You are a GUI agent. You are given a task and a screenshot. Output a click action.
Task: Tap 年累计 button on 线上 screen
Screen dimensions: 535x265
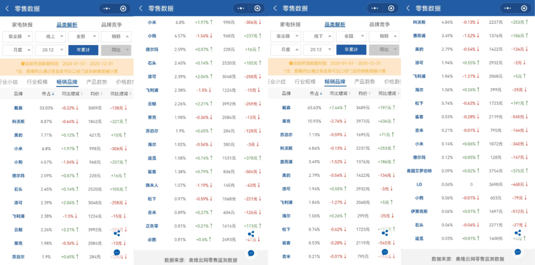[83, 50]
